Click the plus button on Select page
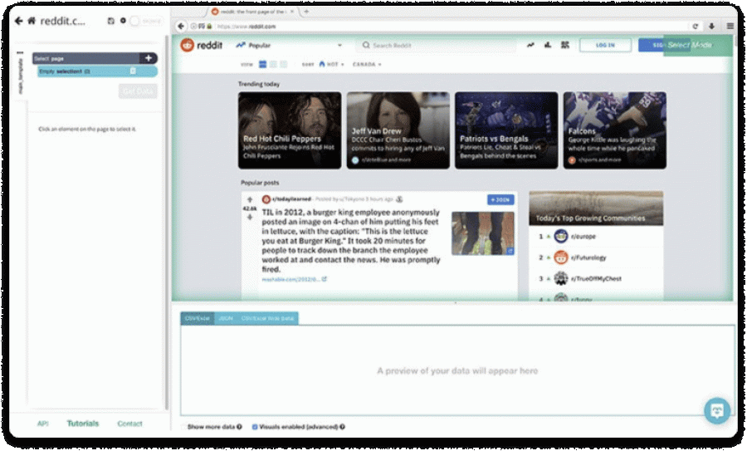747x451 pixels. 149,58
